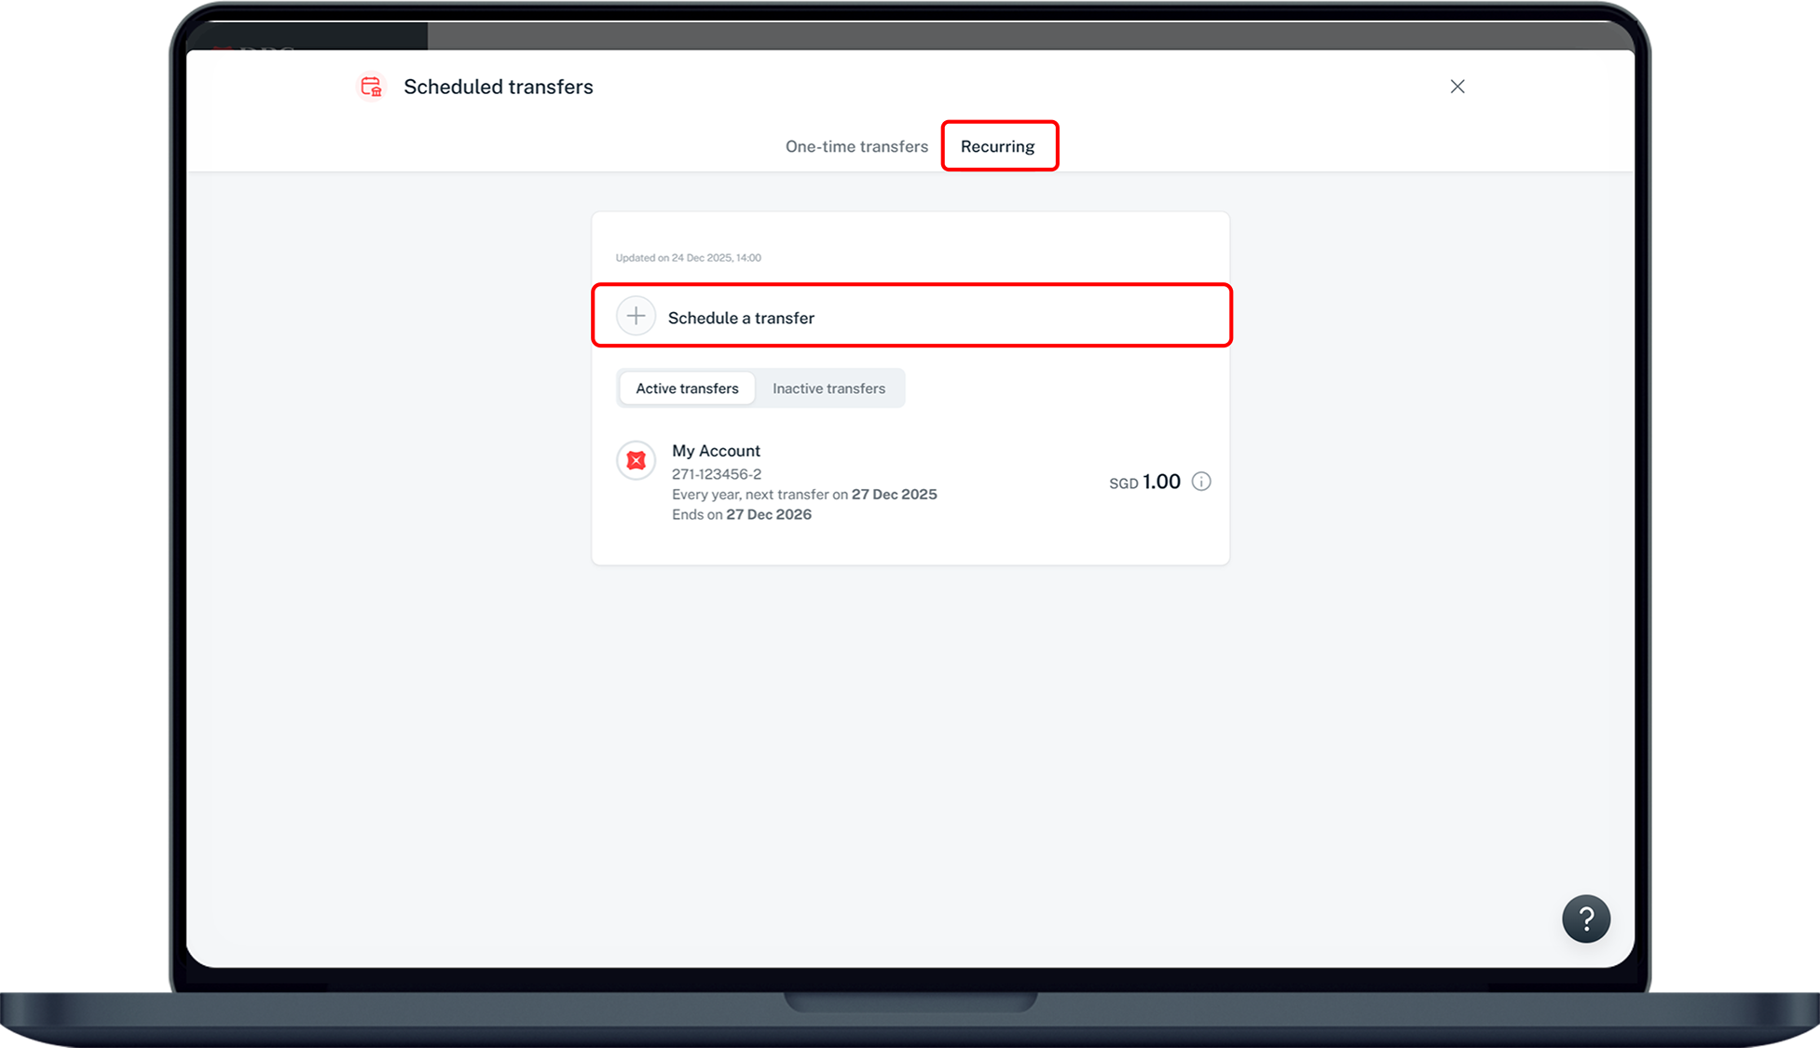Screen dimensions: 1820x1048
Task: Close the Scheduled transfers dialog
Action: click(x=1457, y=87)
